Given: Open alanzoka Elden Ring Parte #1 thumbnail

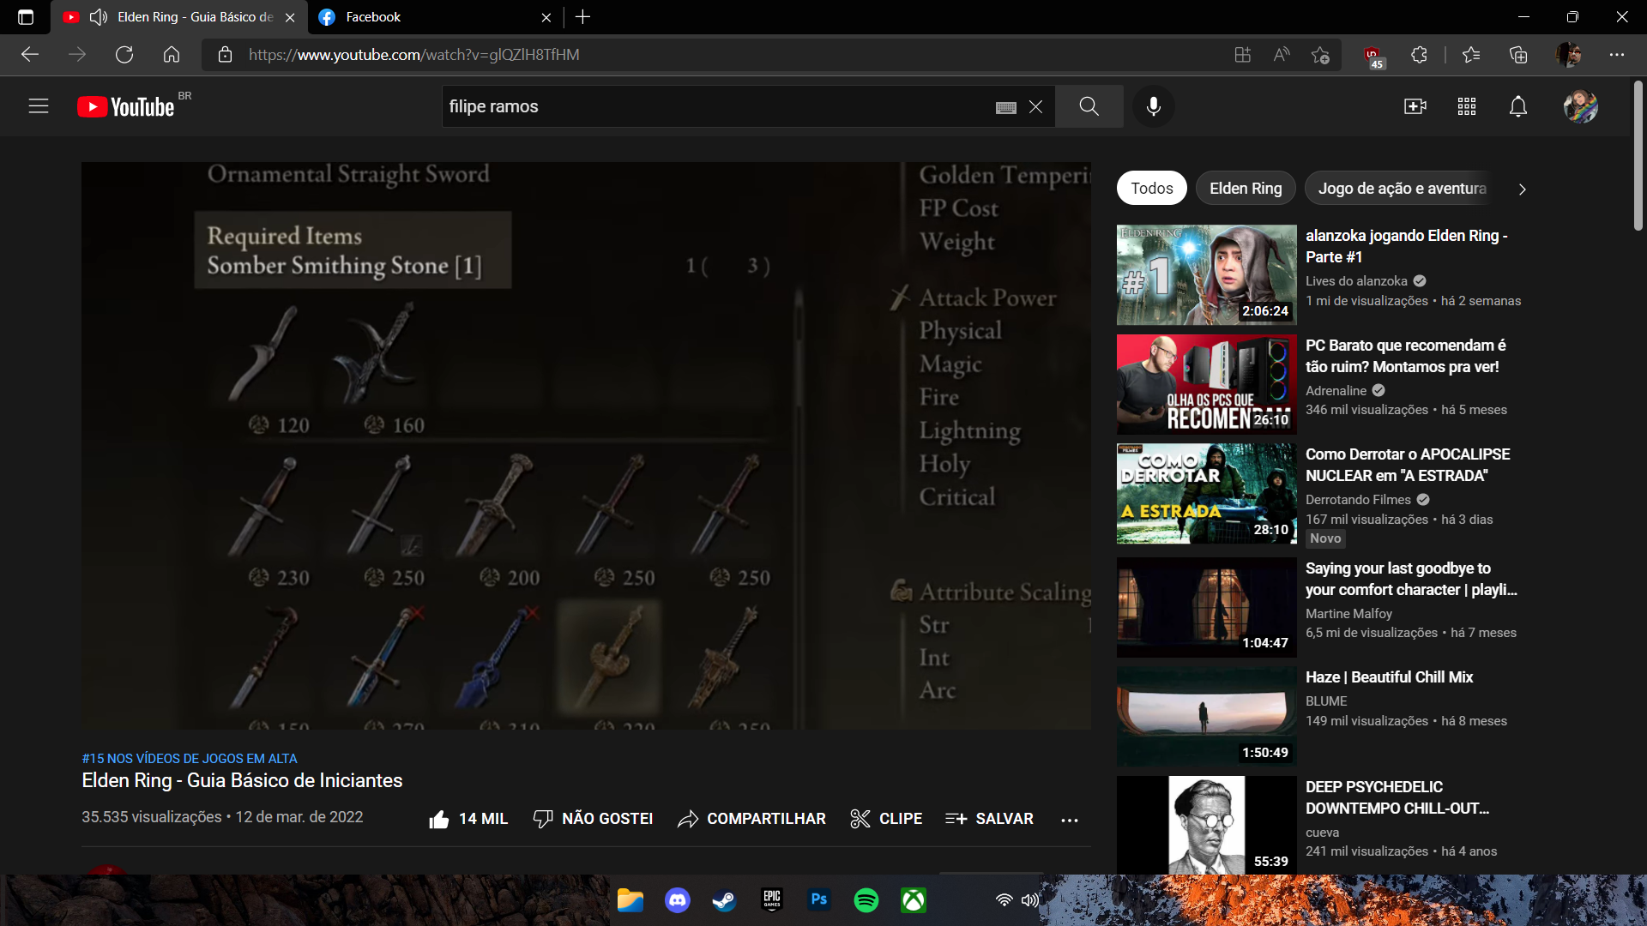Looking at the screenshot, I should pos(1206,275).
